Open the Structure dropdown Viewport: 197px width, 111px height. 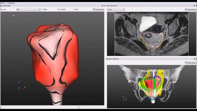[28, 10]
